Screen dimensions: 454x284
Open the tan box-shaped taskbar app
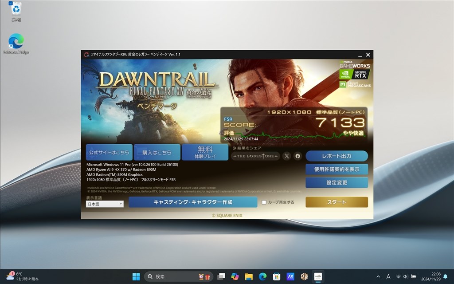coord(304,276)
